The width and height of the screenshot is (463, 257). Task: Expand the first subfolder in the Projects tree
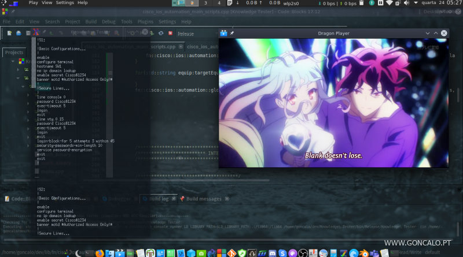(x=19, y=70)
